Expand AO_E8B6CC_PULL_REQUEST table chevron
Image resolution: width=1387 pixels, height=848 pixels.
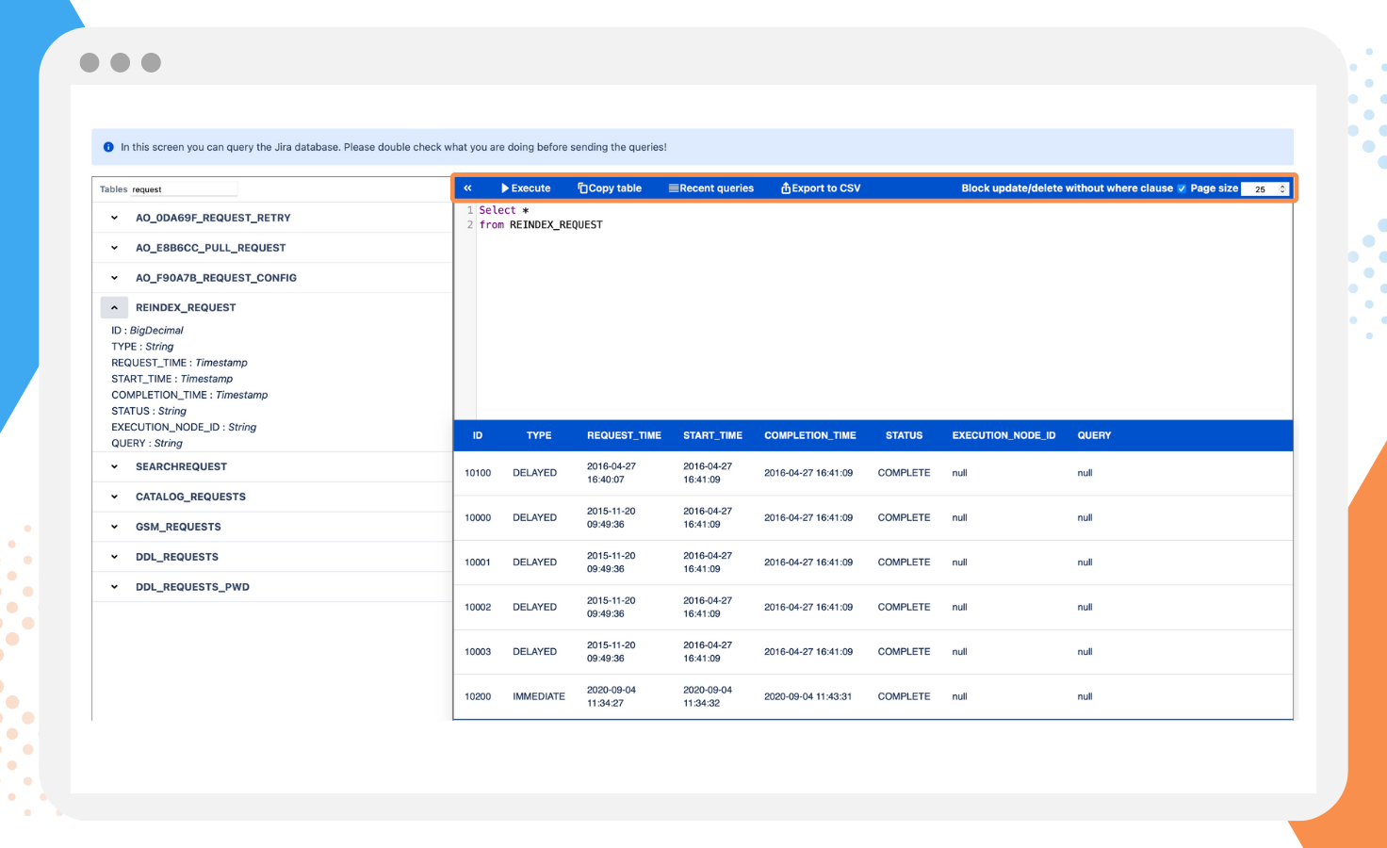(x=114, y=248)
